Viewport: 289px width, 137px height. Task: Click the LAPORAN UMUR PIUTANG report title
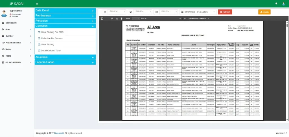click(192, 35)
